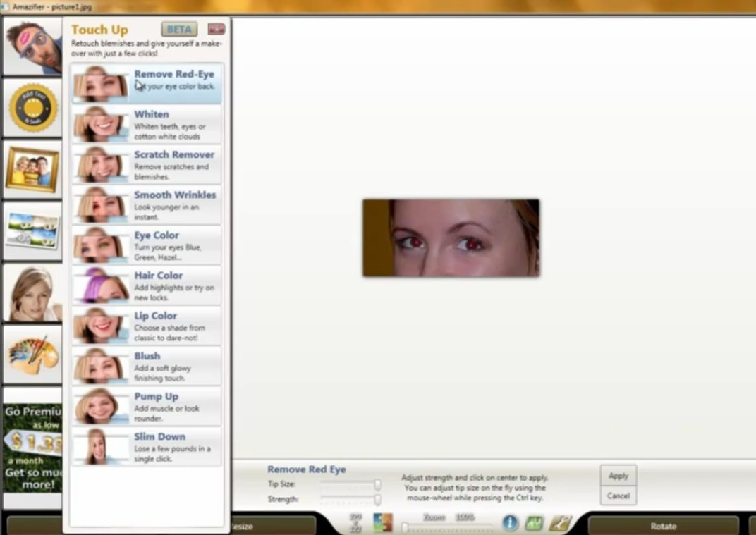Click the Blush preview thumbnail
756x535 pixels.
tap(102, 366)
